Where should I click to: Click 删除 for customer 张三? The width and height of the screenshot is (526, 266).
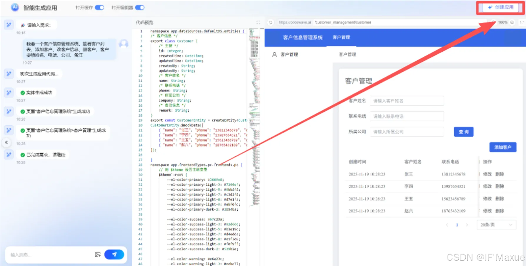click(x=500, y=174)
